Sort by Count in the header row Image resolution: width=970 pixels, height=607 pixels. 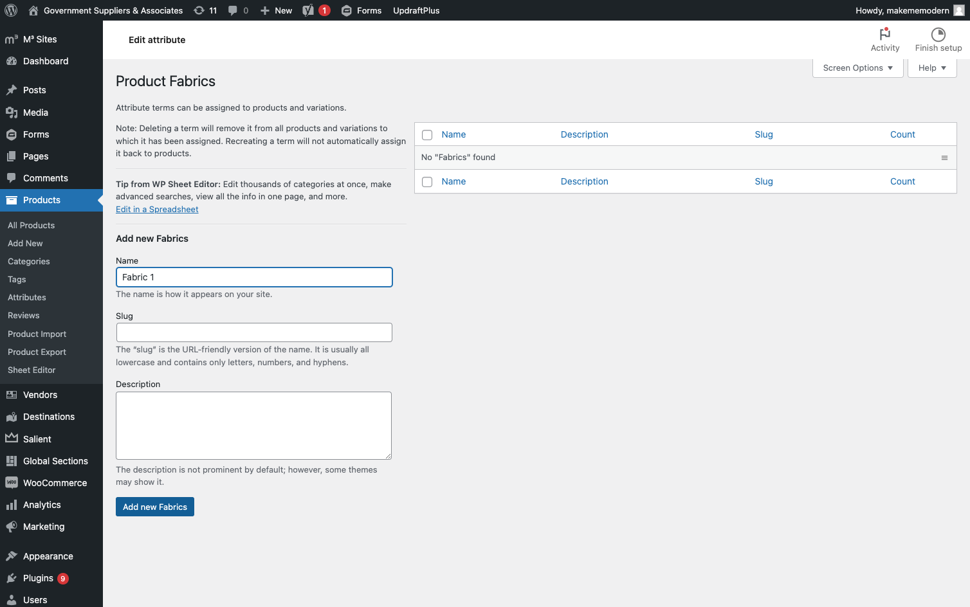tap(902, 134)
